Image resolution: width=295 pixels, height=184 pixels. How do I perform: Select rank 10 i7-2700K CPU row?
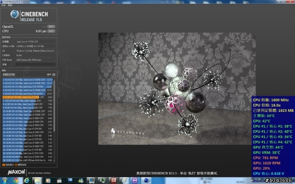click(x=28, y=111)
